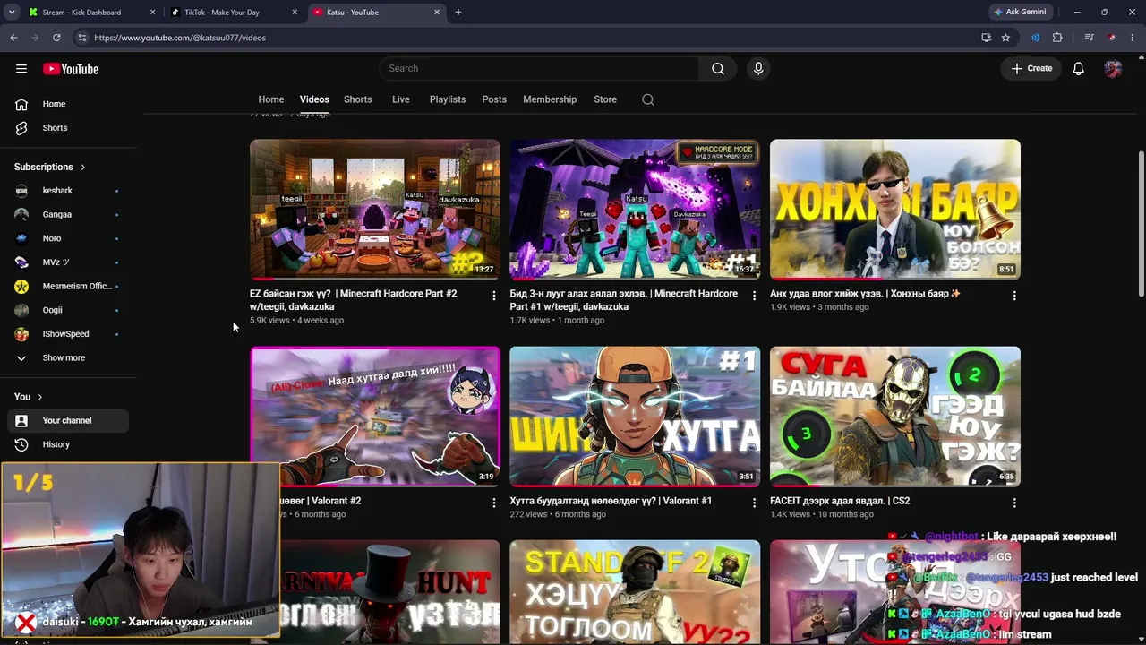Start voice search with the microphone
The width and height of the screenshot is (1146, 645).
(x=758, y=68)
